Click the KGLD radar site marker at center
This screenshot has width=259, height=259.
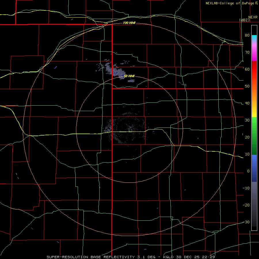[x=129, y=130]
